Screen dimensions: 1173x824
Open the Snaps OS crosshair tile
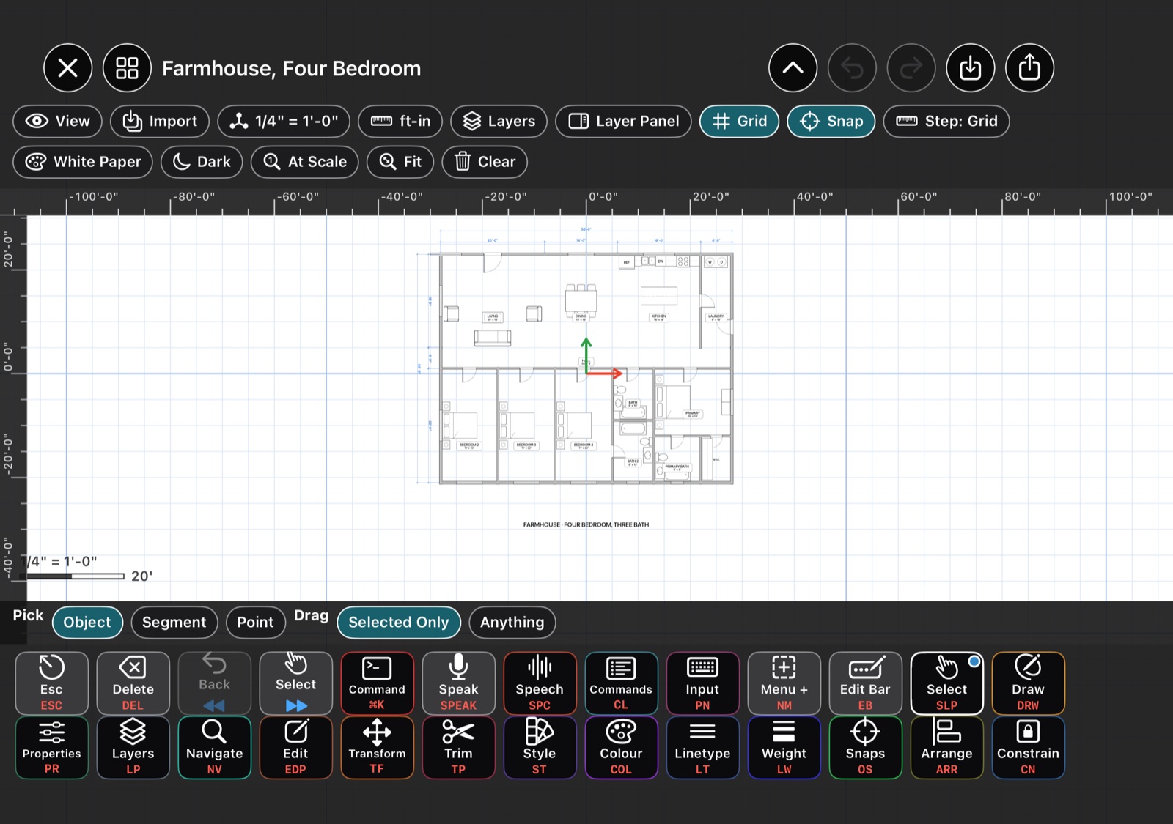(865, 747)
